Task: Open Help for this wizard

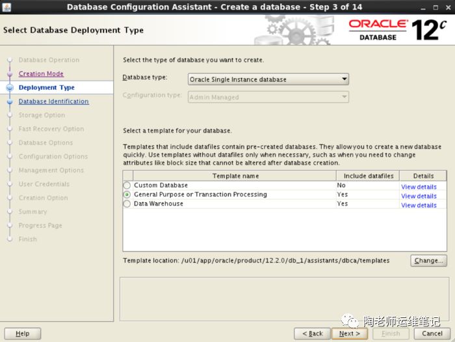Action: (x=23, y=334)
